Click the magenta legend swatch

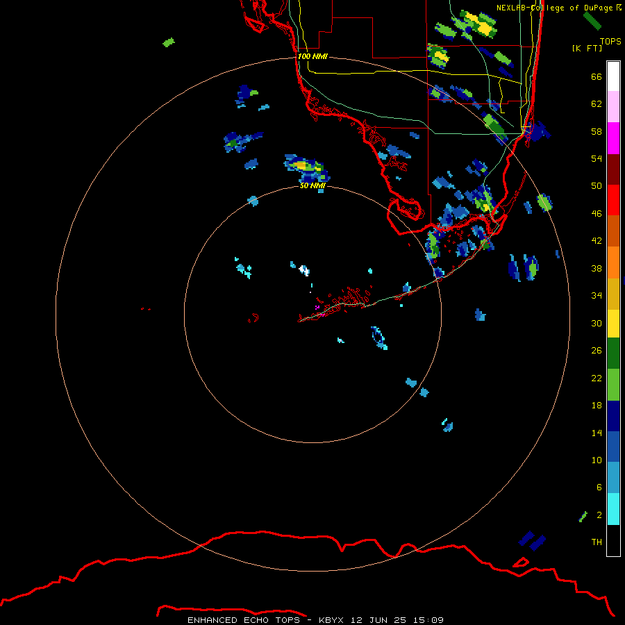coord(613,138)
